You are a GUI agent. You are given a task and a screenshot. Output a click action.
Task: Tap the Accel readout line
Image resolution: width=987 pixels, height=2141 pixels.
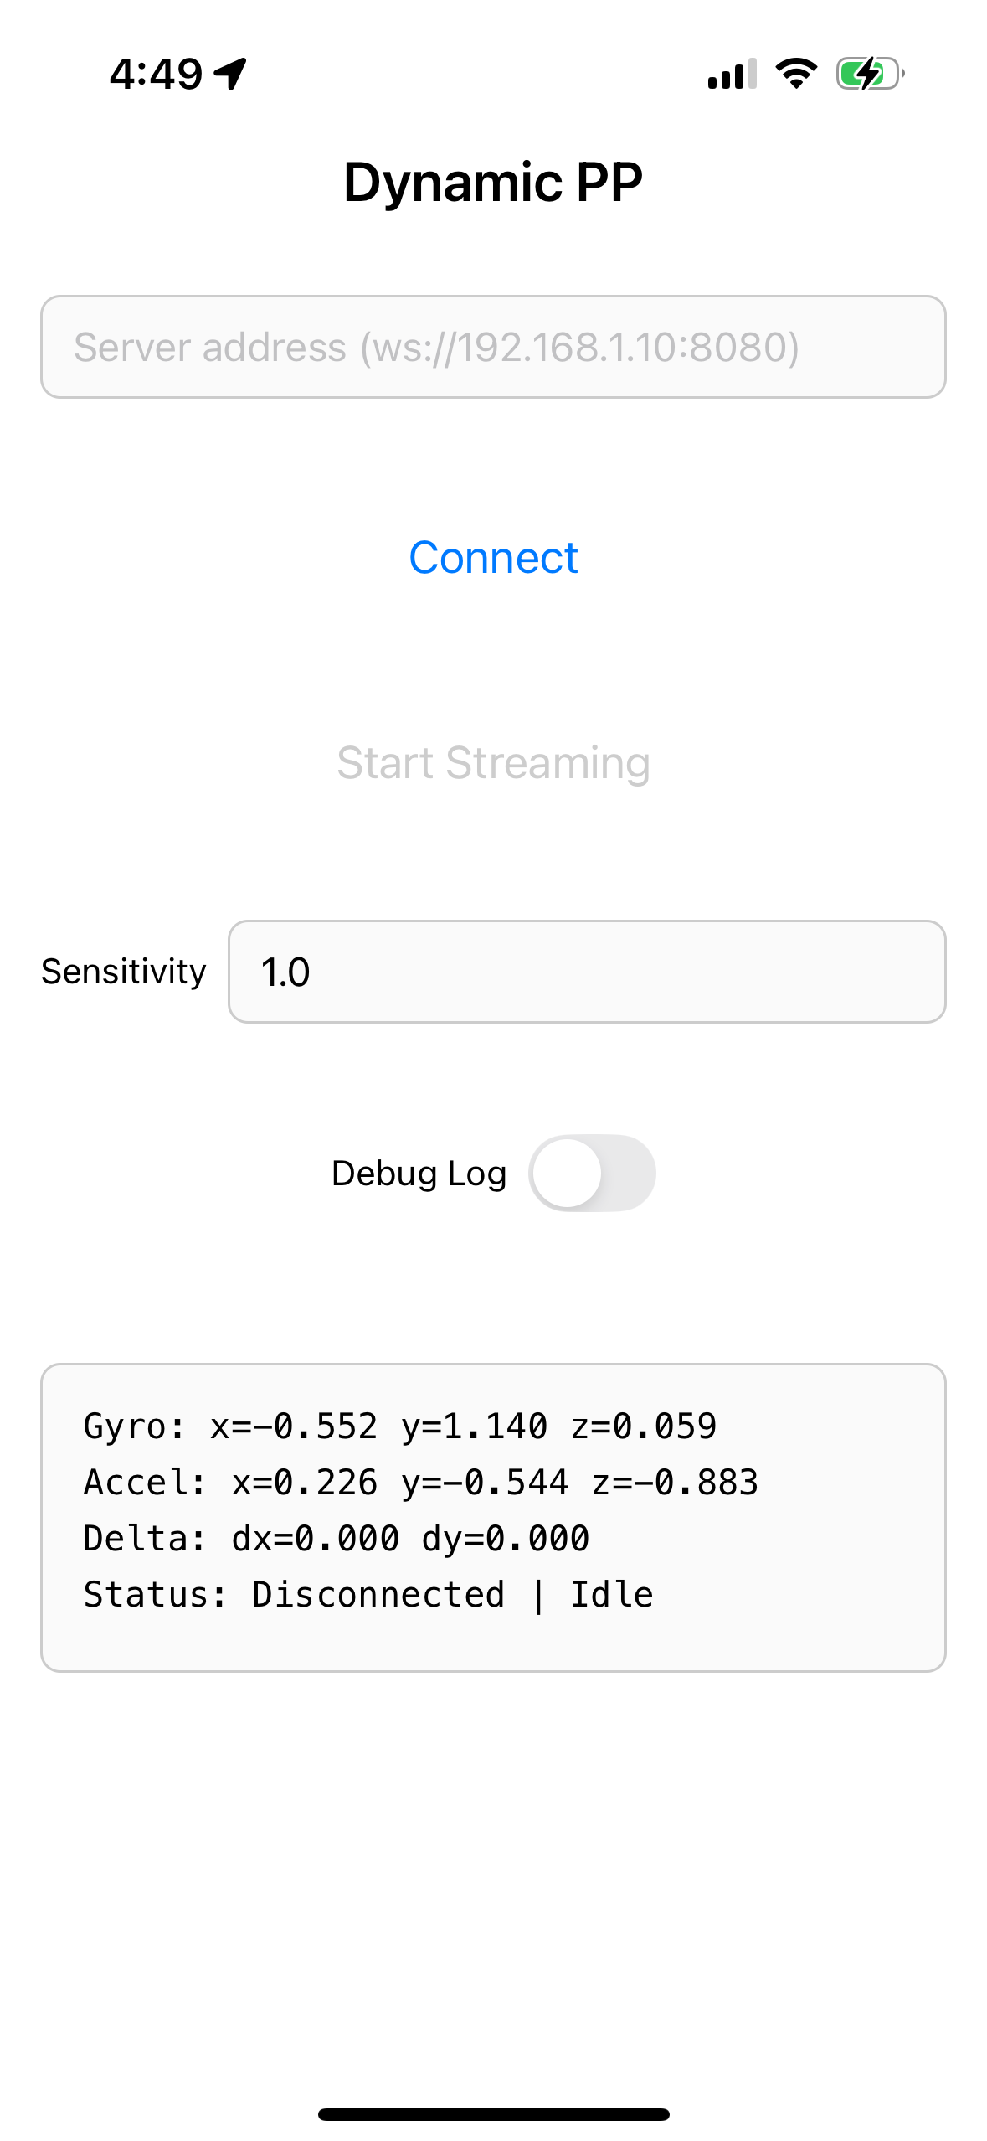point(421,1482)
